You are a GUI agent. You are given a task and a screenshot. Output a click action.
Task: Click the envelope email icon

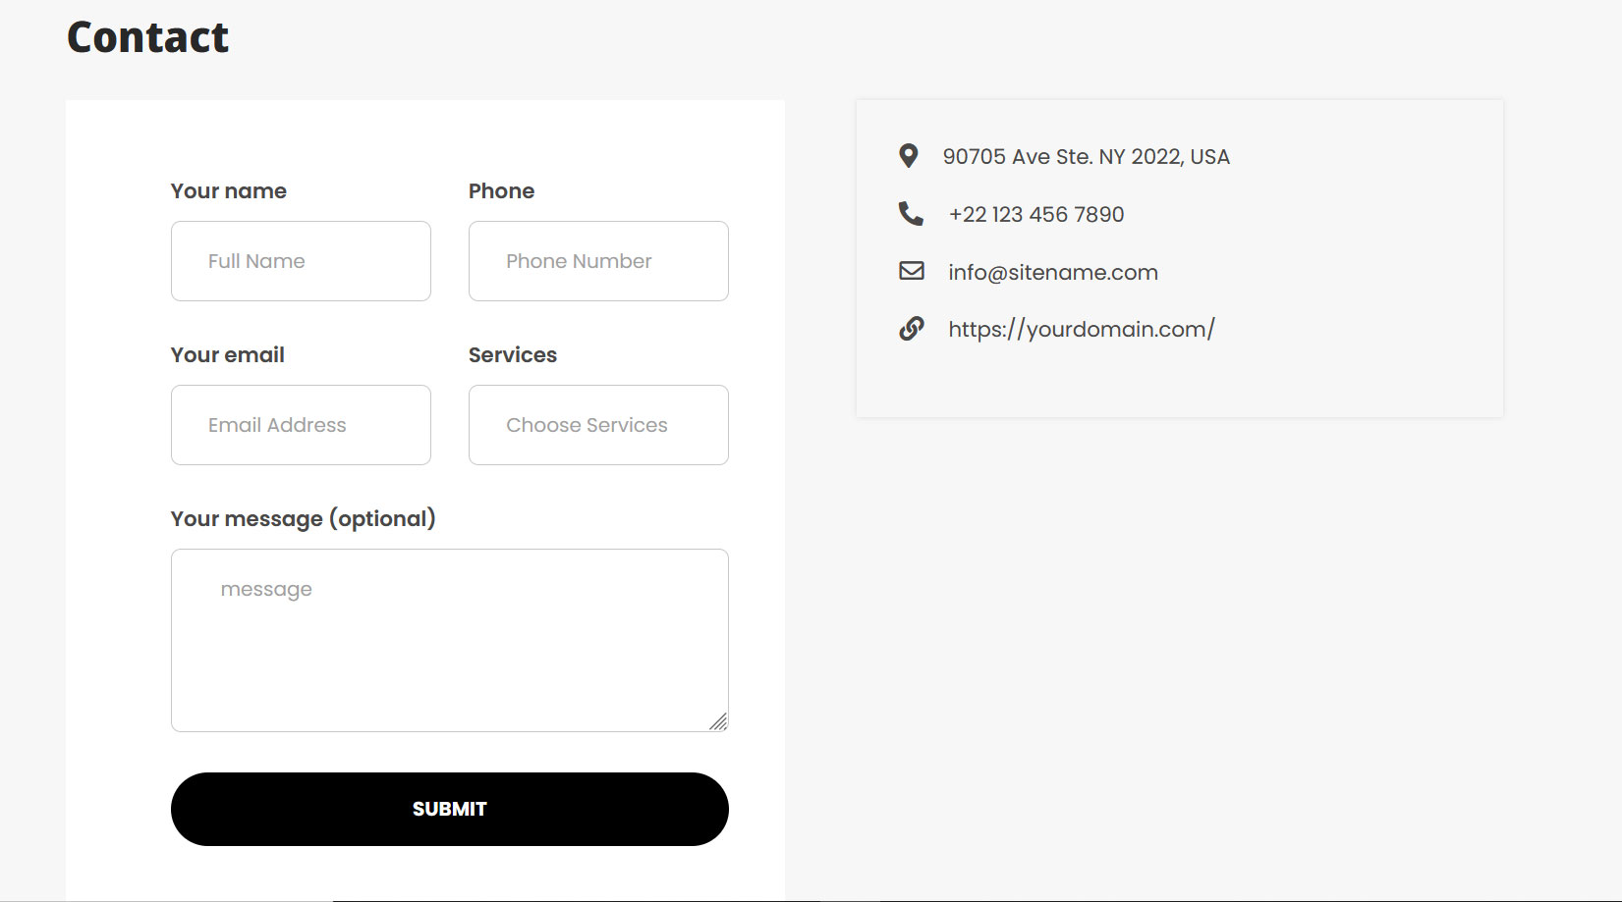tap(912, 271)
